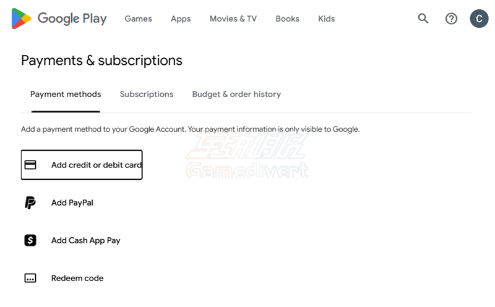
Task: Select Add credit or debit card
Action: pyautogui.click(x=96, y=165)
